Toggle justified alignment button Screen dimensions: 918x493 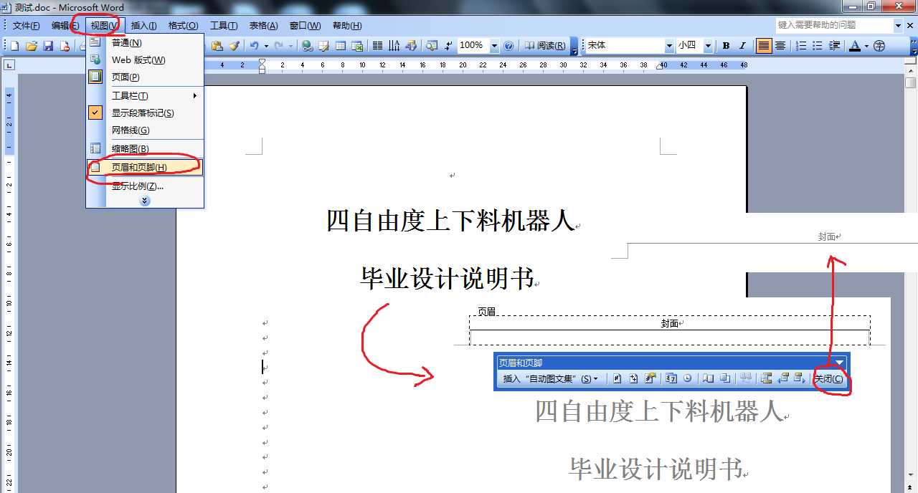click(764, 46)
